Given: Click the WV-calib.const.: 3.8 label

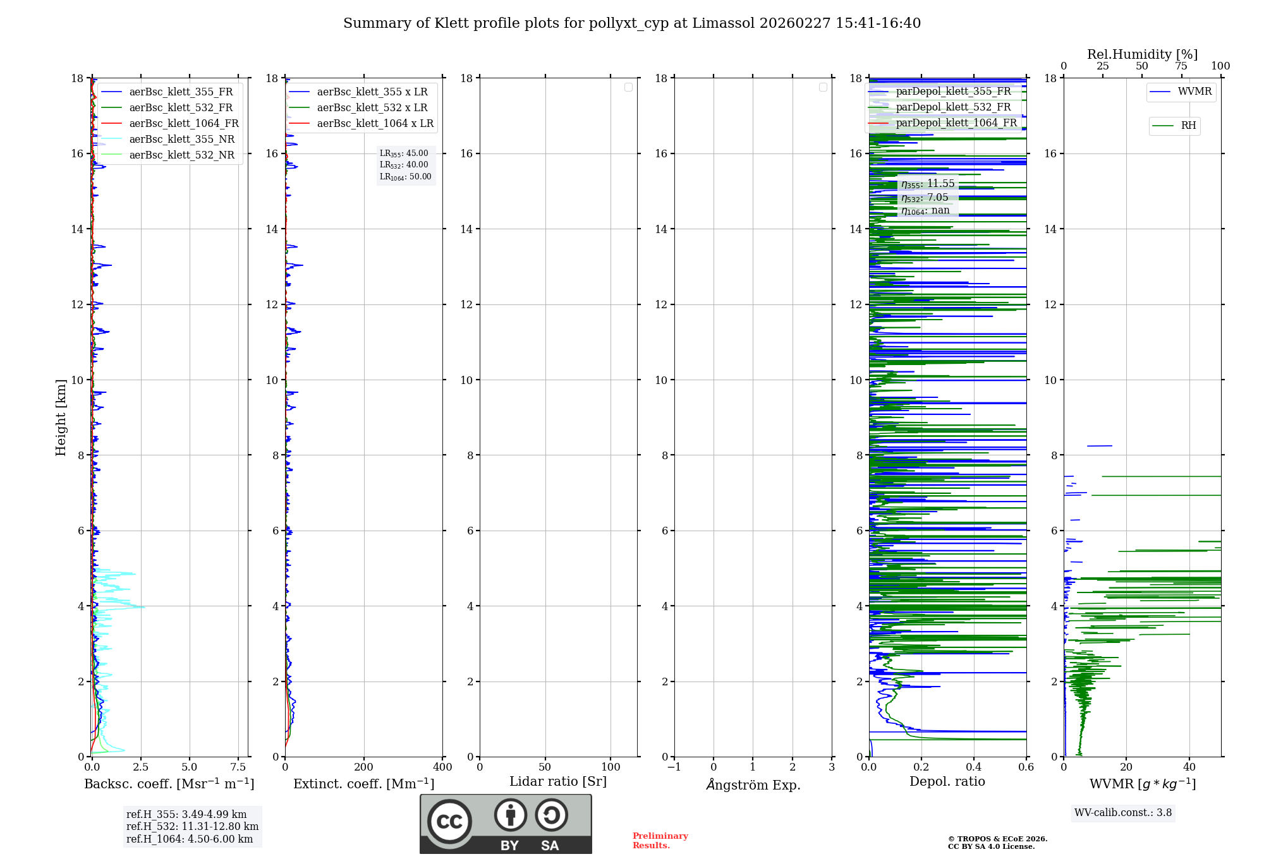Looking at the screenshot, I should pyautogui.click(x=1122, y=813).
